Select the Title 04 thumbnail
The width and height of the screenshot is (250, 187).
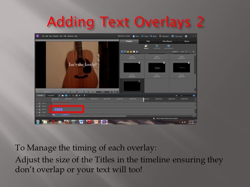(x=132, y=68)
